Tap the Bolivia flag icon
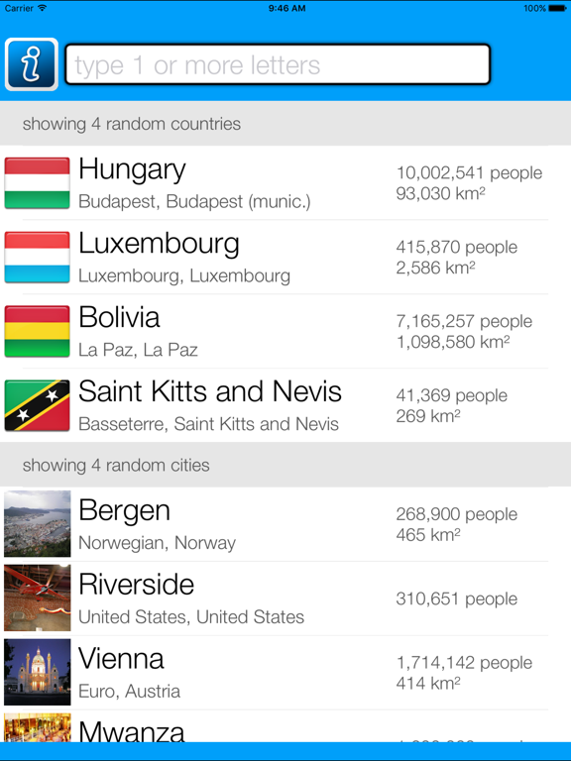This screenshot has width=571, height=761. click(38, 332)
